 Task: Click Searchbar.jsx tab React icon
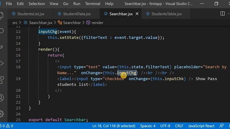[x=106, y=14]
